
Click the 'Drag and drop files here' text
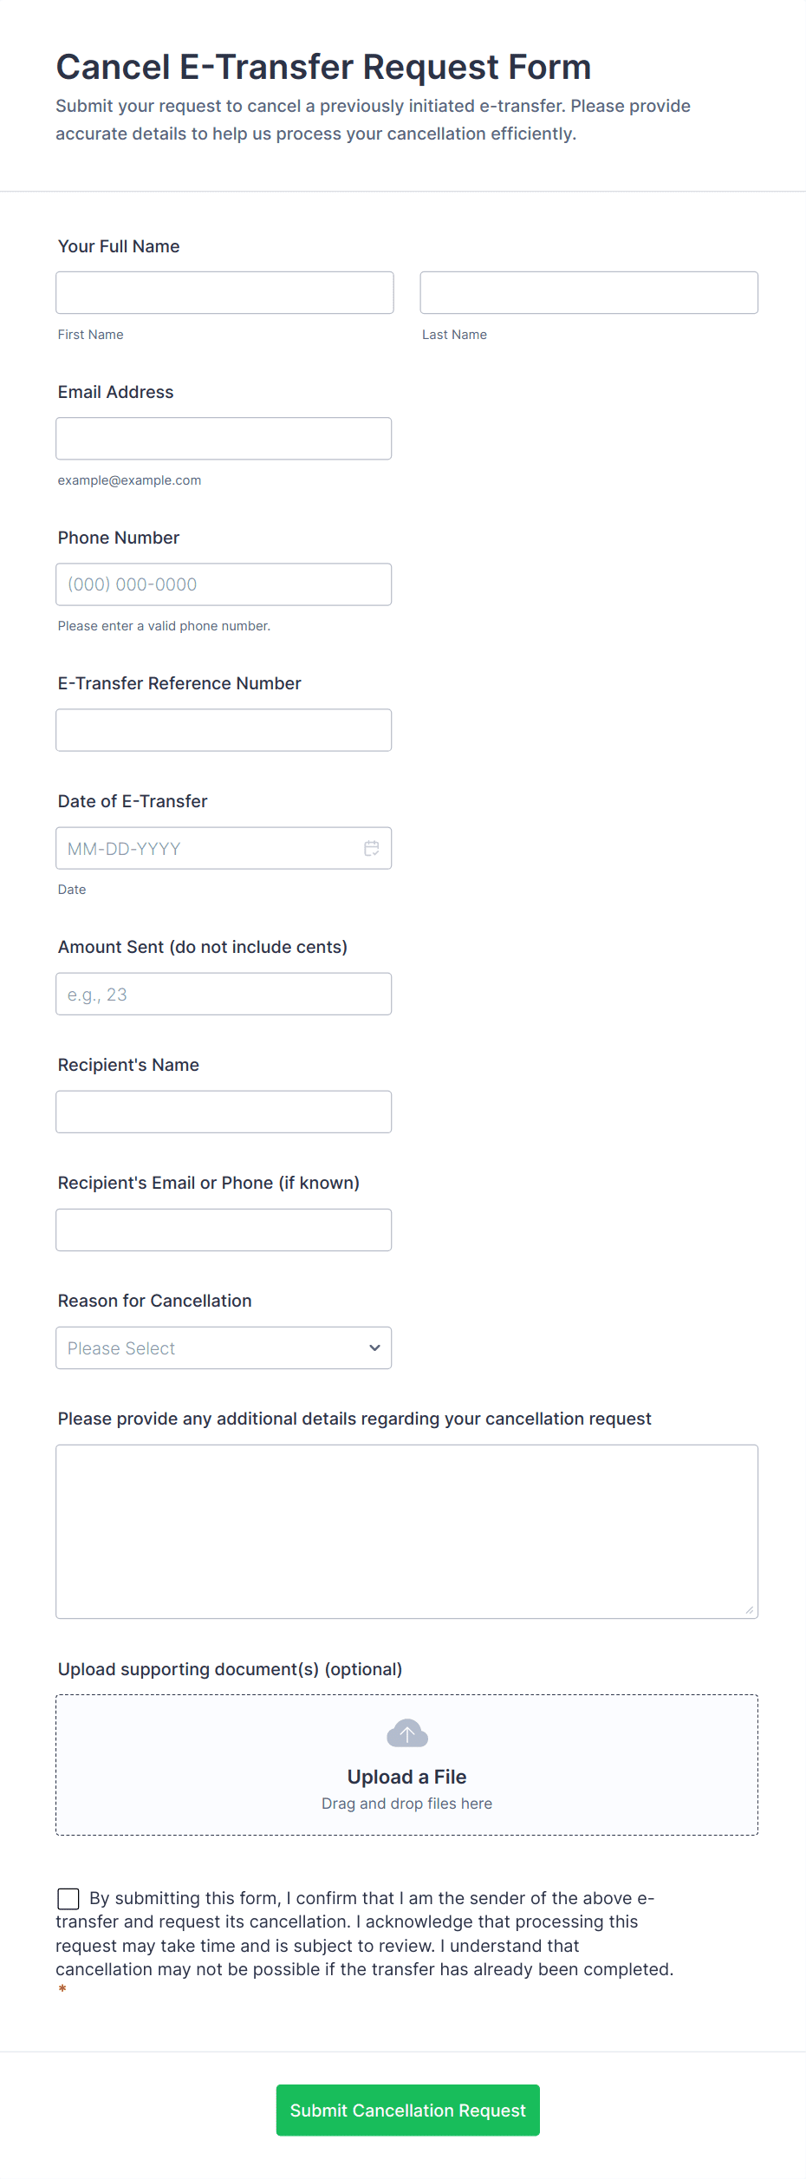pos(406,1804)
